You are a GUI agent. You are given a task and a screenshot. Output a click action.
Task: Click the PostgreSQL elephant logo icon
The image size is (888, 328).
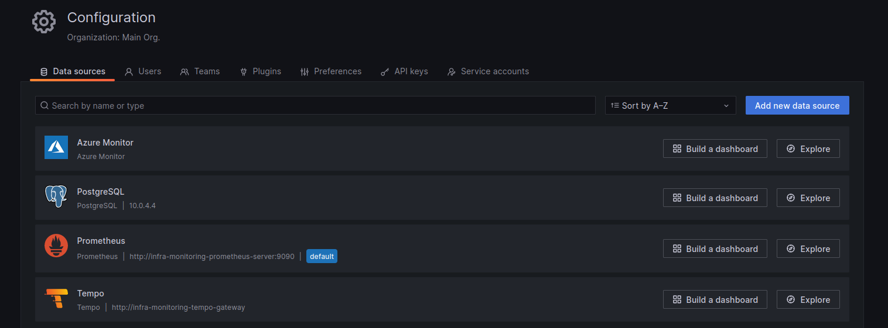(56, 196)
